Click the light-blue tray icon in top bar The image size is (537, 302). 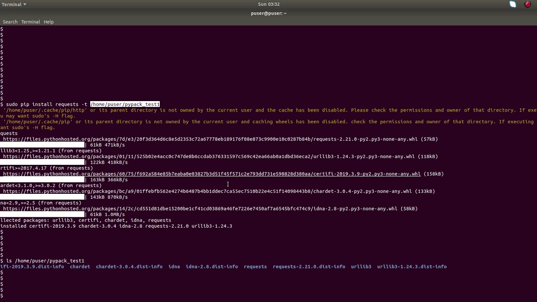pyautogui.click(x=513, y=4)
